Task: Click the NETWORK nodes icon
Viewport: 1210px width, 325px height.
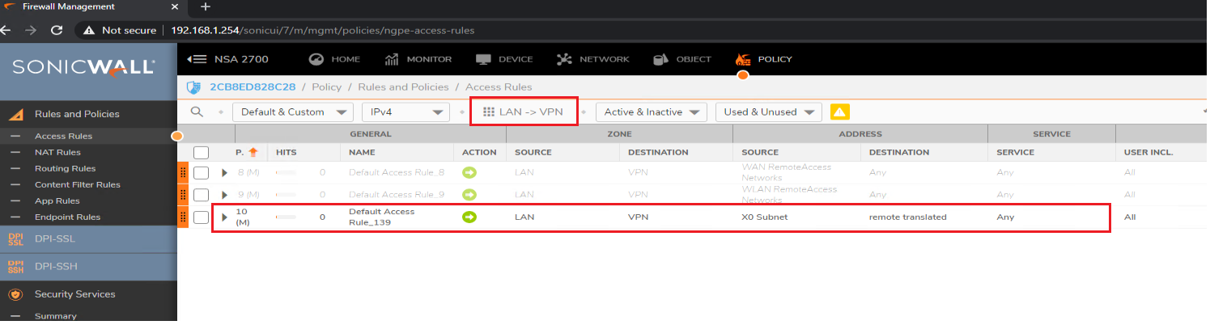Action: (x=566, y=59)
